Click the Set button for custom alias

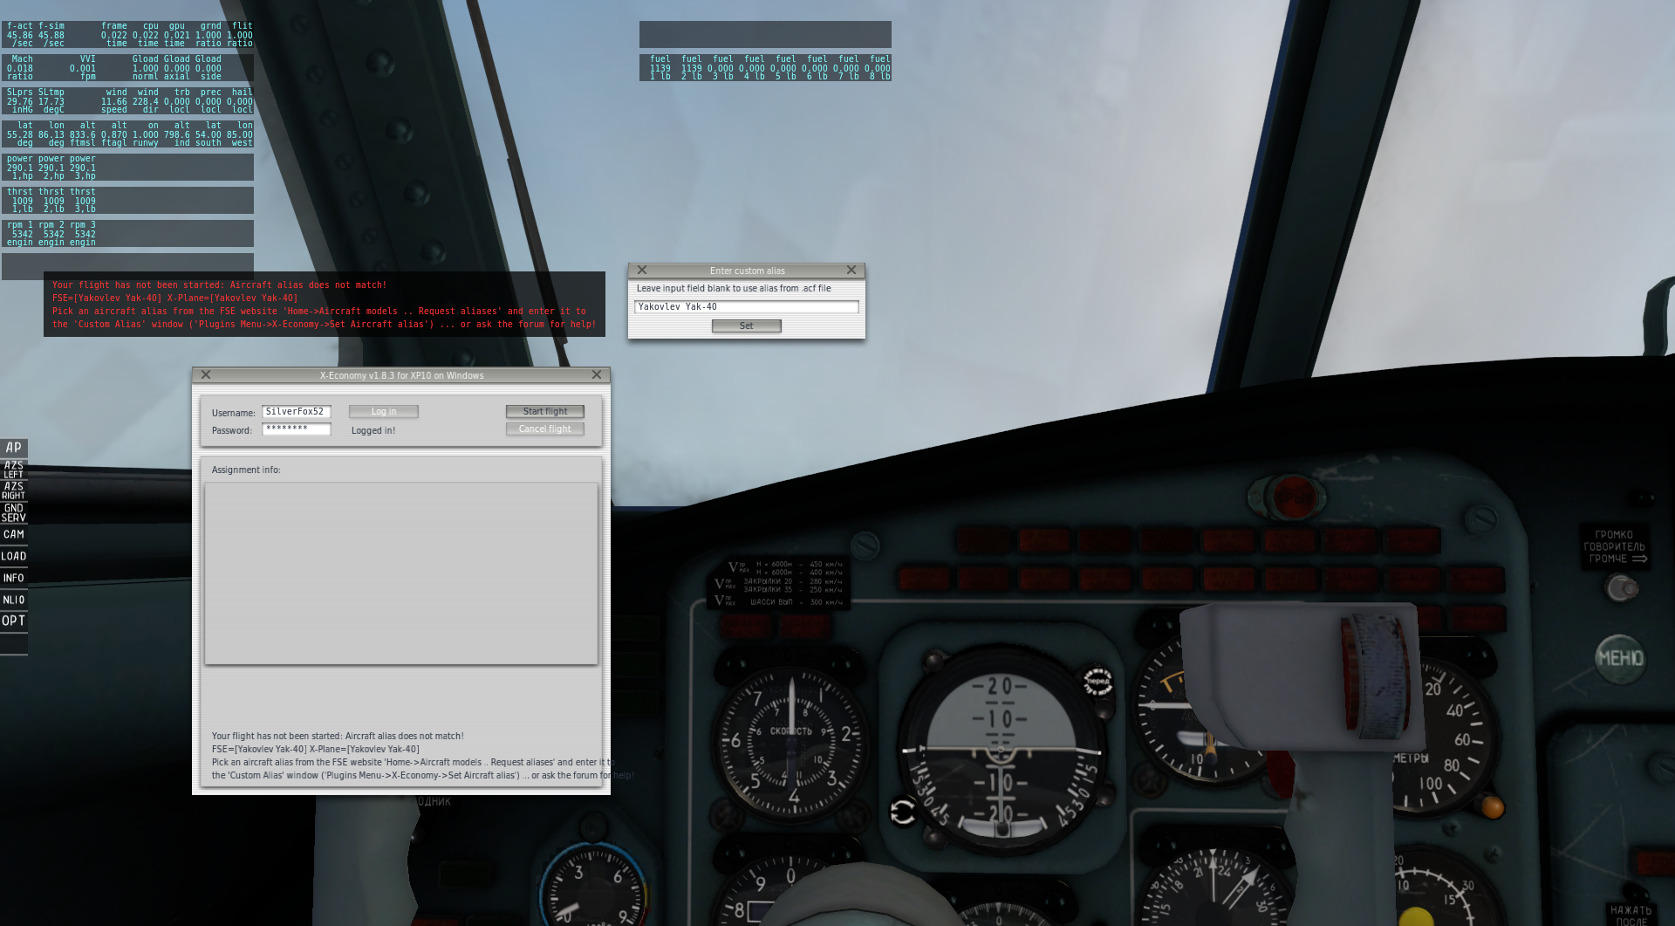click(x=746, y=326)
